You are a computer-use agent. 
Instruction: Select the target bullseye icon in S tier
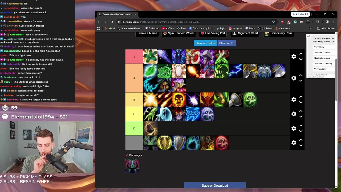click(193, 57)
